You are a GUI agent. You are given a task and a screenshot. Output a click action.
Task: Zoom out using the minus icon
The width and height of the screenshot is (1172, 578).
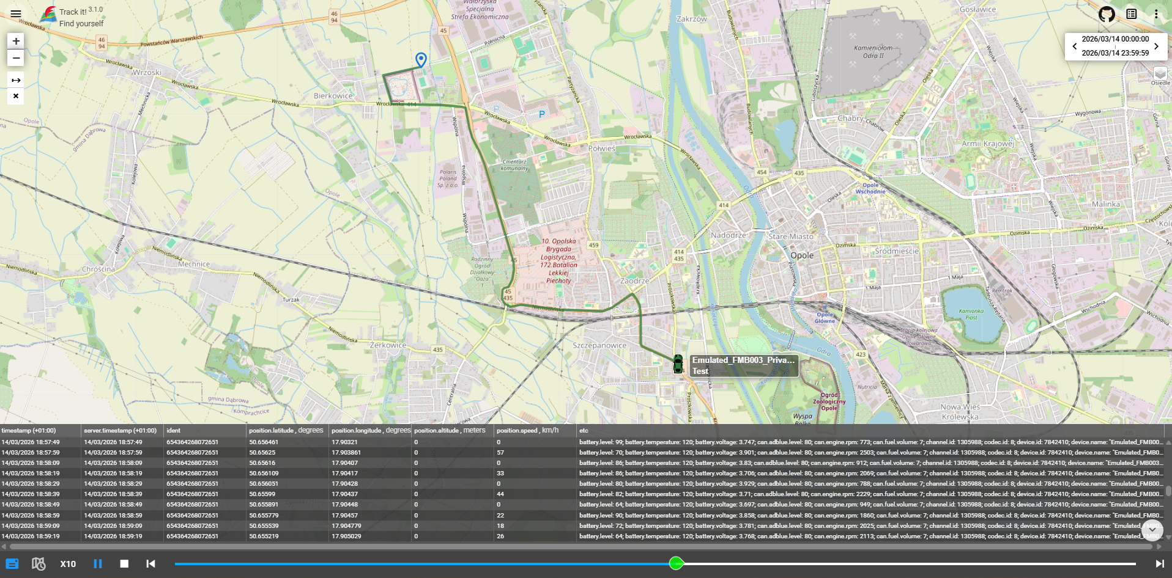coord(15,58)
